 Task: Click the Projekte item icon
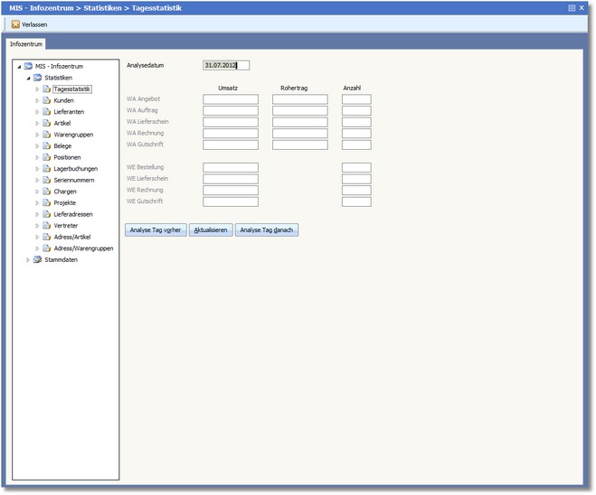tap(46, 202)
